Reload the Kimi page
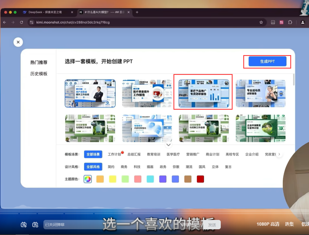Screen dimensions: 309x235 (21, 22)
